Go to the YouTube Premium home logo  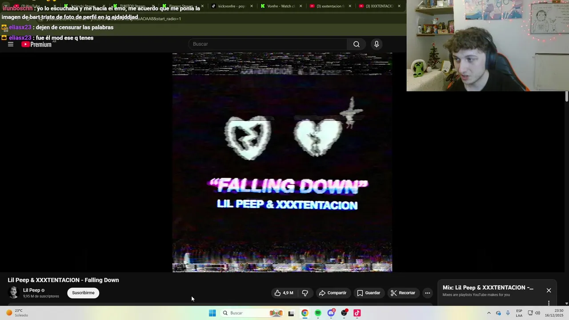[x=36, y=44]
